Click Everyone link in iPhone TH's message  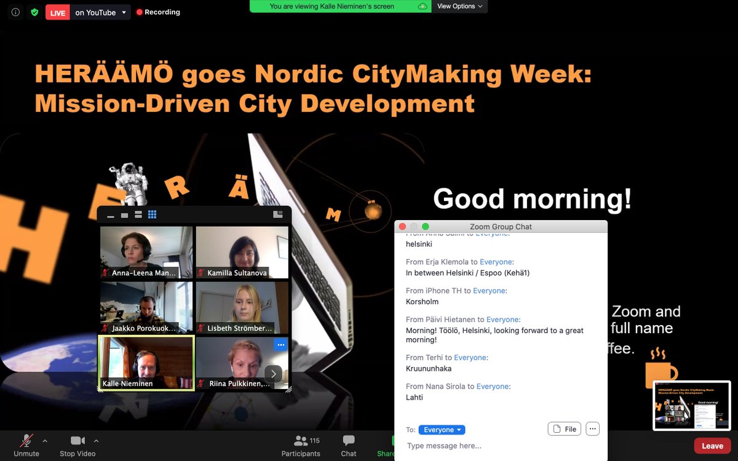[x=490, y=291]
